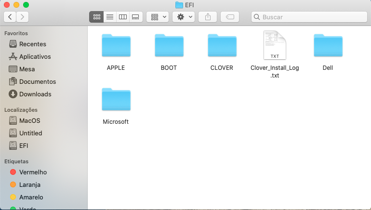Screen dimensions: 371x210
Task: Go forward with the right arrow button
Action: pos(22,17)
